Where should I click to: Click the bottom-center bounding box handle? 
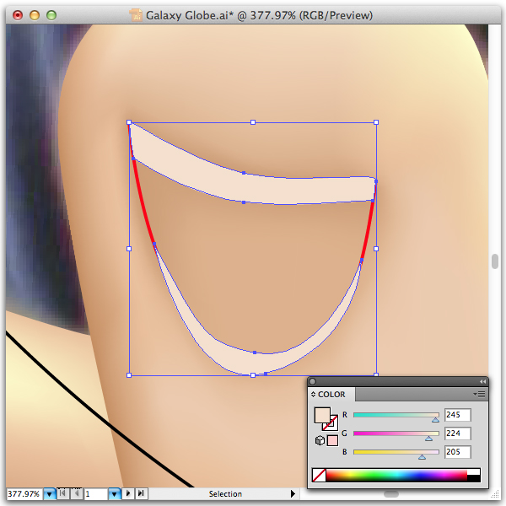(x=253, y=375)
